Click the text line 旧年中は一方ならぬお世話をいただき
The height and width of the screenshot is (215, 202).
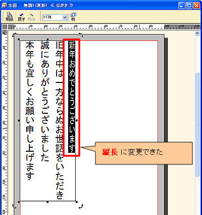[x=60, y=120]
